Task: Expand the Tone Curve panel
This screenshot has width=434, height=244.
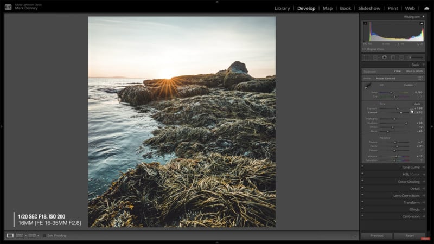Action: (411, 168)
